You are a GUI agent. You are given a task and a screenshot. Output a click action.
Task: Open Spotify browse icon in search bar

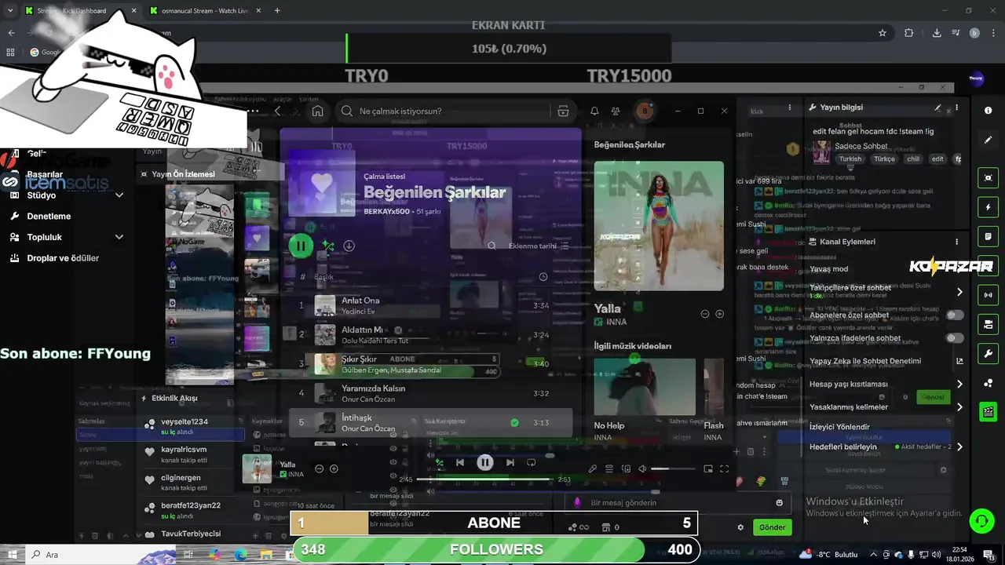[563, 111]
